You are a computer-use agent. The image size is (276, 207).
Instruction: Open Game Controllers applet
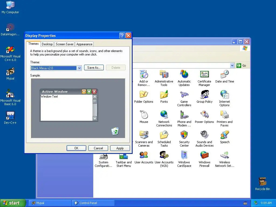tap(184, 98)
